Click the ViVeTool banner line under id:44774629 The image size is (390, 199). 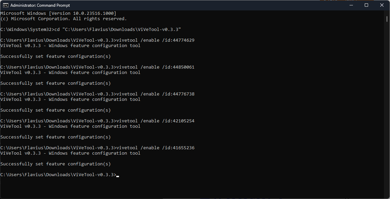coord(70,46)
